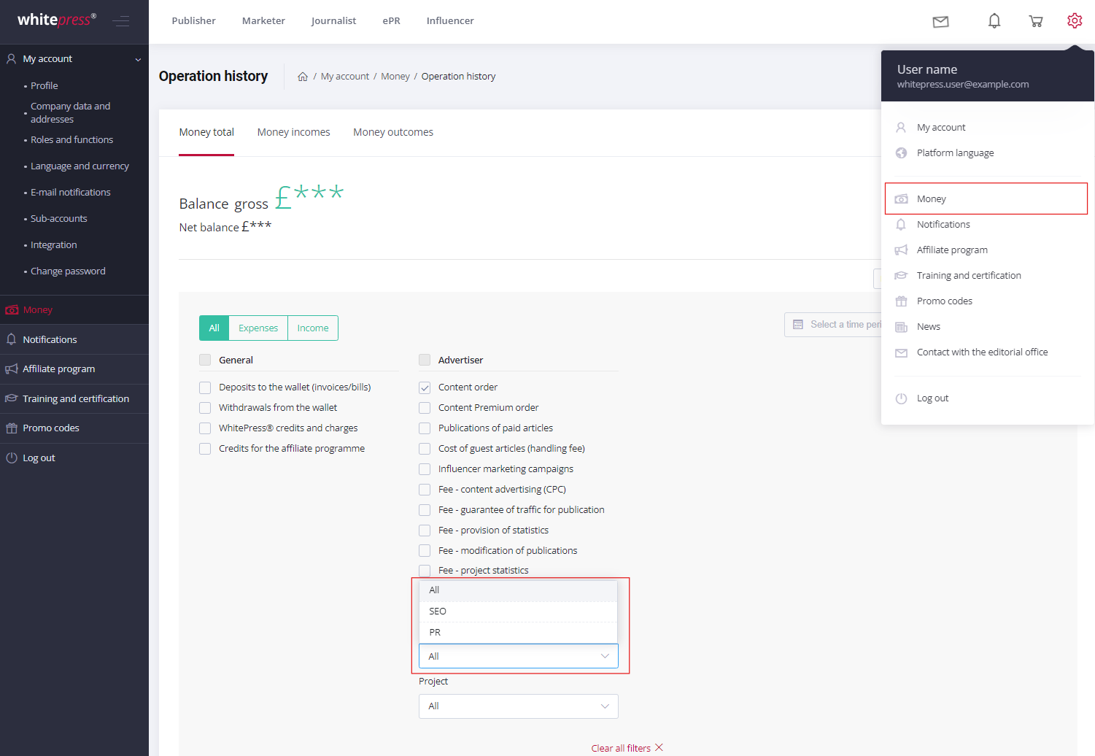Check Fee - provision of statistics checkbox
This screenshot has width=1095, height=756.
point(425,531)
